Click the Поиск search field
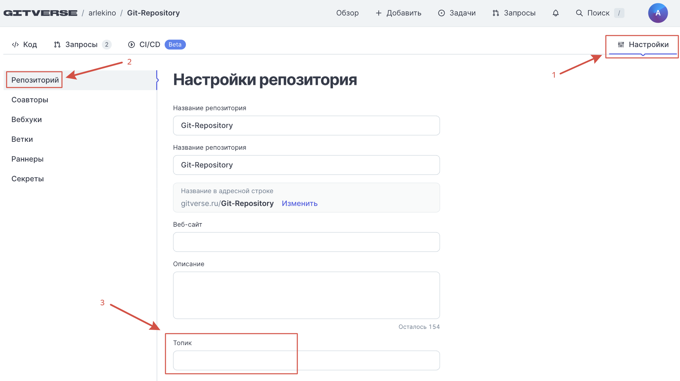Screen dimensions: 680x381 point(600,13)
